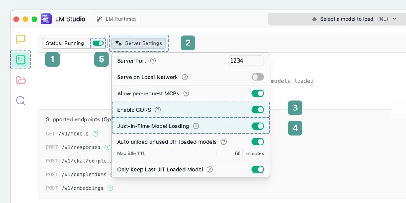Click the LM Studio logo icon
406x203 pixels.
point(46,19)
